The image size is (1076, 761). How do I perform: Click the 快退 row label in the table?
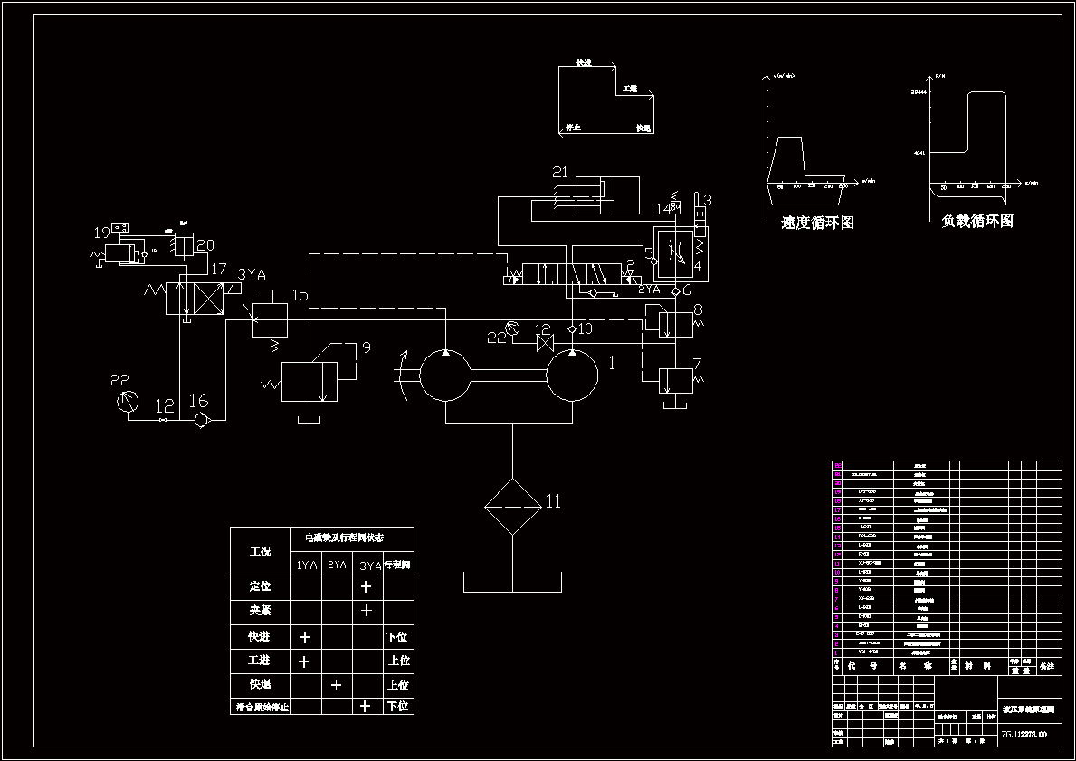pos(260,684)
